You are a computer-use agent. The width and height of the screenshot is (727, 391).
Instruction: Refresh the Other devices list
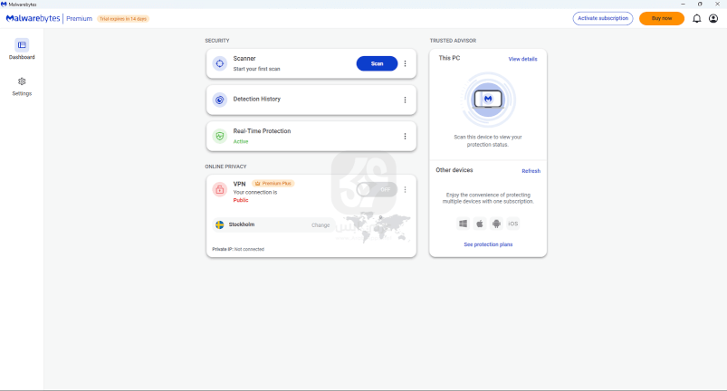[531, 171]
